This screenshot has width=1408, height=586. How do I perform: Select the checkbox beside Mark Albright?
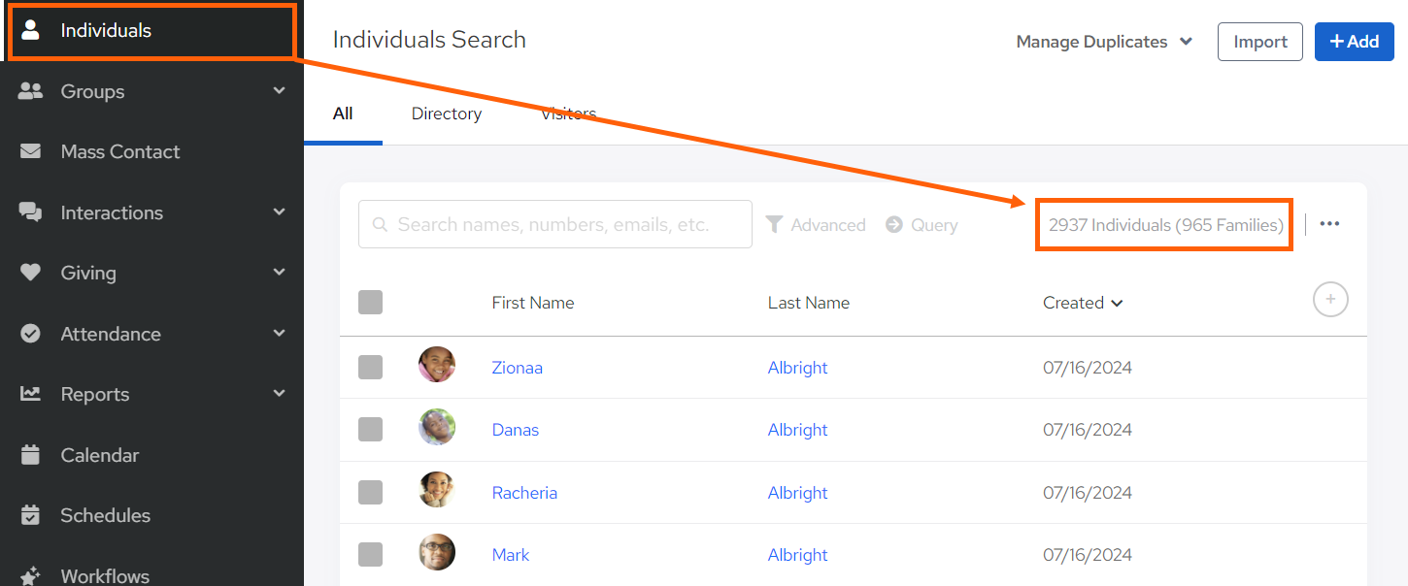[x=370, y=555]
